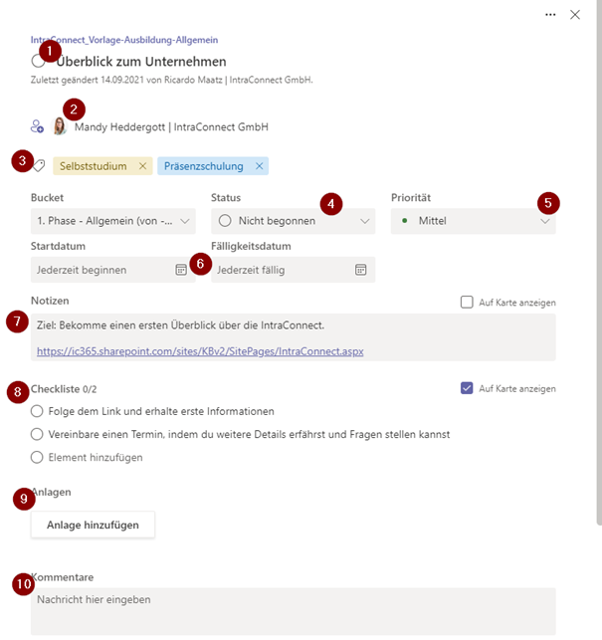Remove the Präsenzschulung label
Viewport: 602px width, 640px height.
click(x=259, y=166)
